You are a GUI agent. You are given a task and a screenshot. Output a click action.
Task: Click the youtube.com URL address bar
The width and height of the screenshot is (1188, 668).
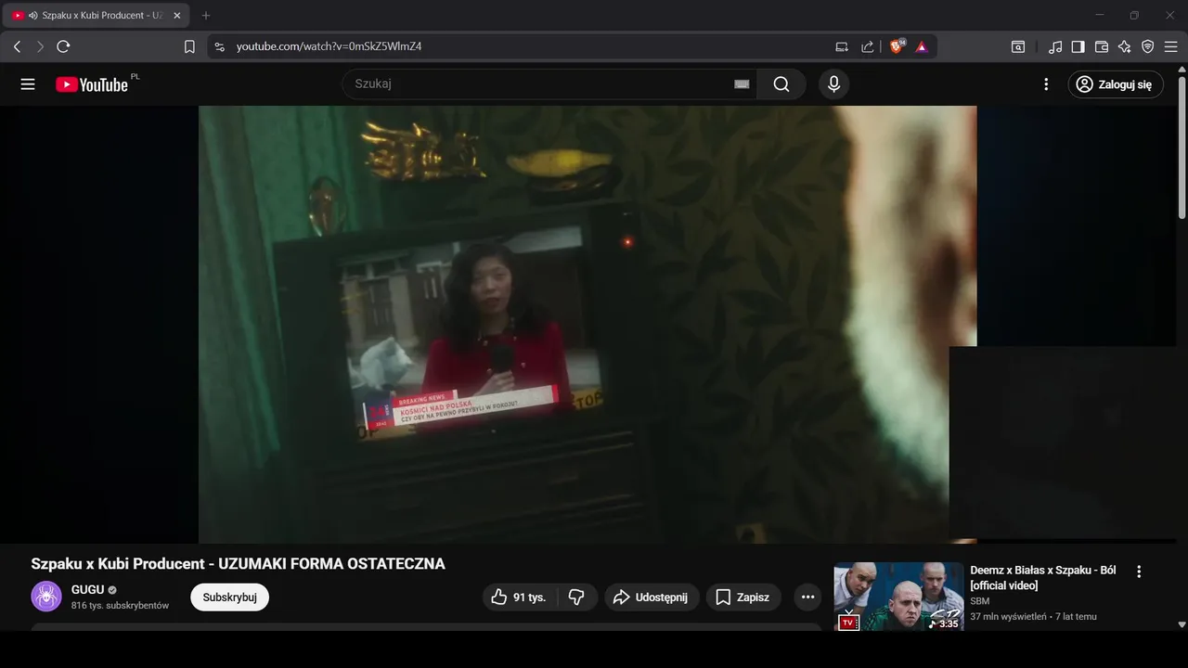click(x=329, y=46)
